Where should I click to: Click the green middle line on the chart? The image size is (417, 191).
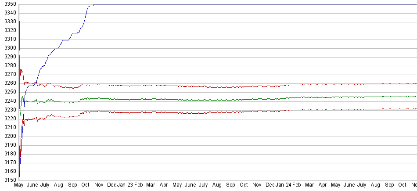click(219, 100)
